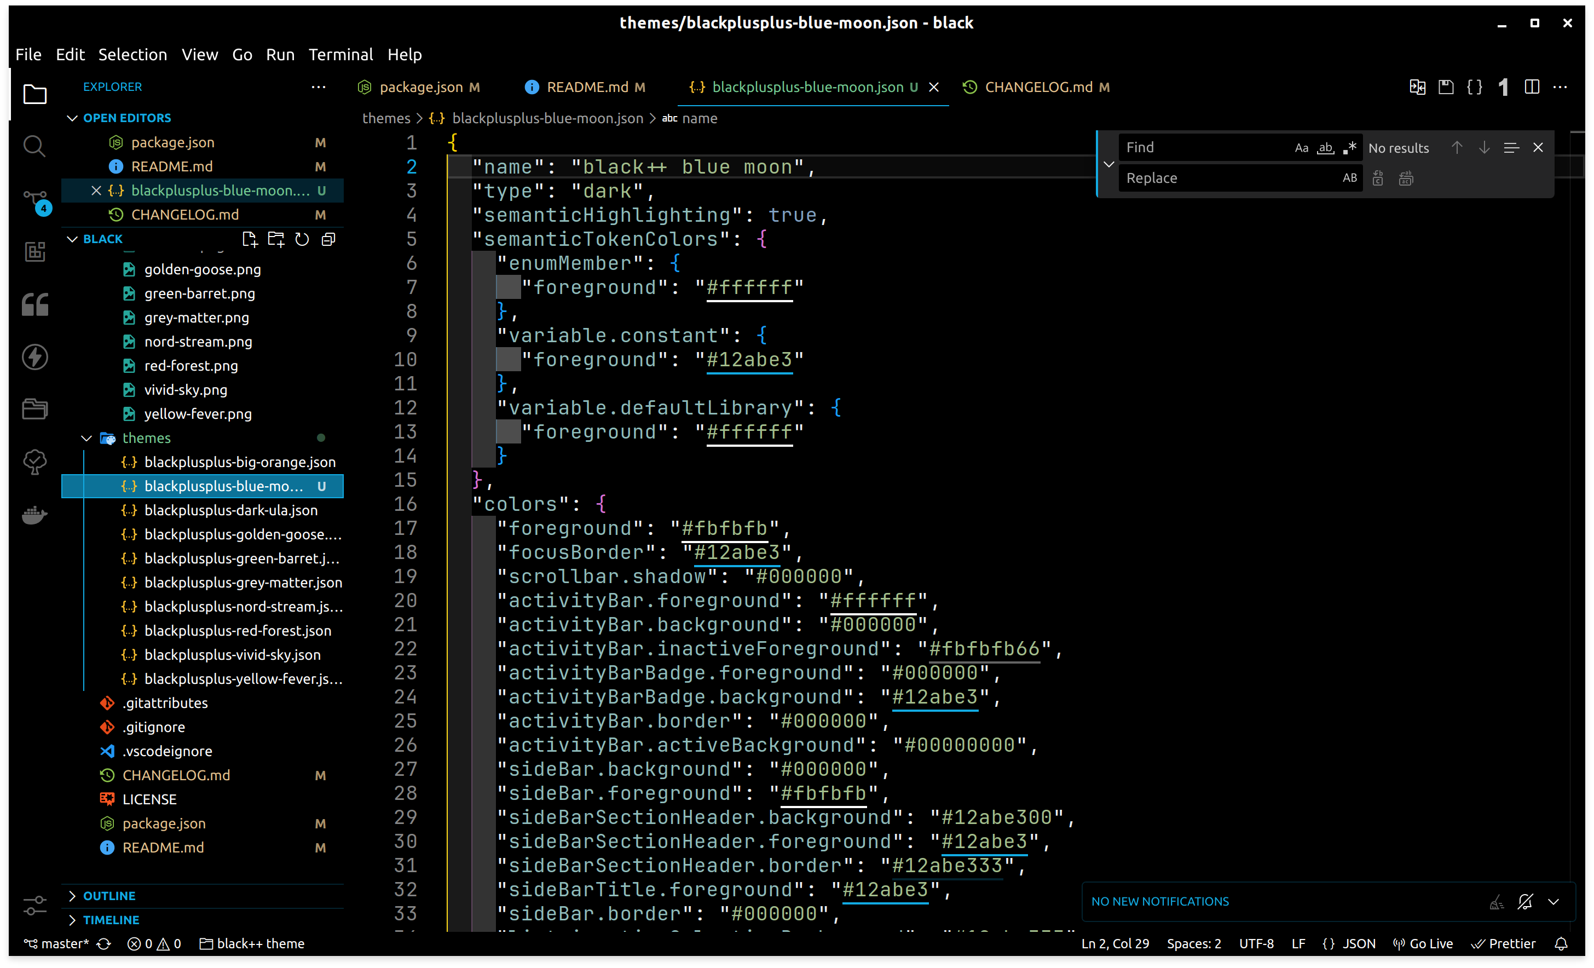The height and width of the screenshot is (968, 1594).
Task: Click the open changes icon in editor toolbar
Action: (x=1417, y=87)
